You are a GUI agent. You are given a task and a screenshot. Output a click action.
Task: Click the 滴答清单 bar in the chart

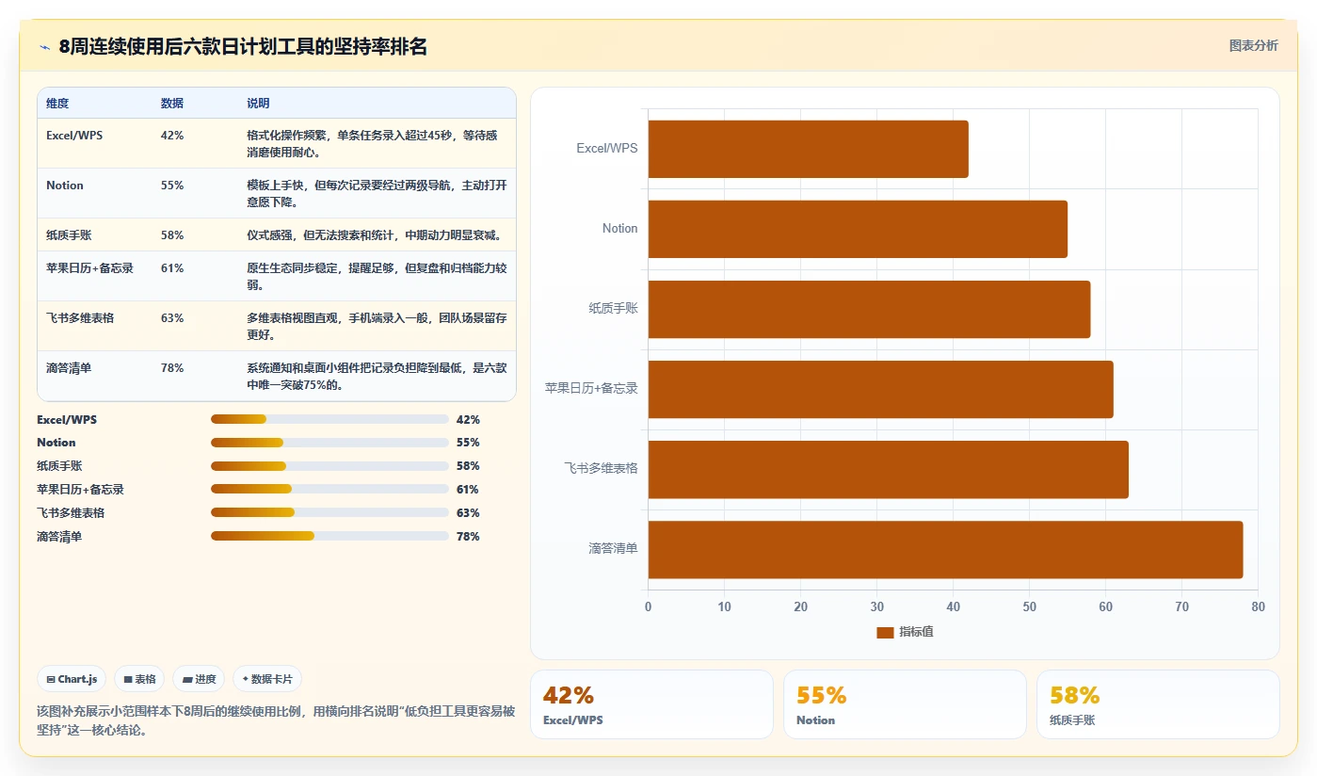pos(945,549)
